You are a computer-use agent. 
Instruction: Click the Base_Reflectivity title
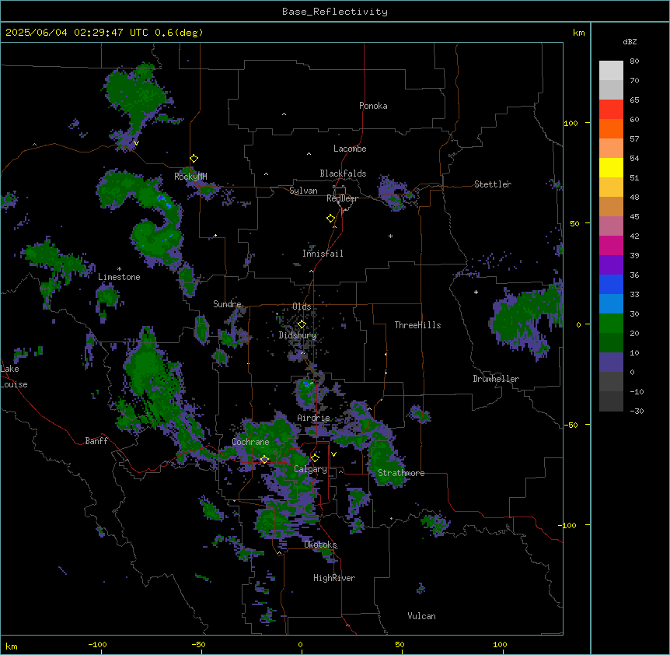coord(335,12)
